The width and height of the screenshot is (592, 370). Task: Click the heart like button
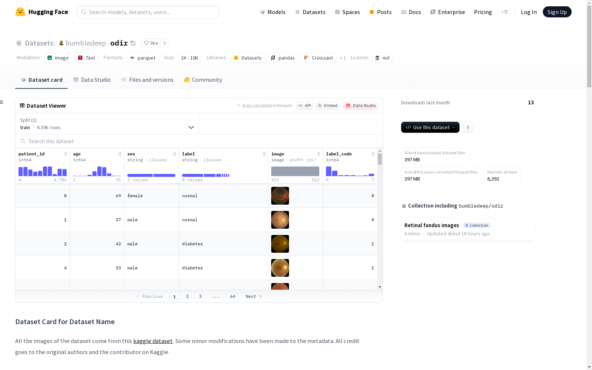point(151,43)
